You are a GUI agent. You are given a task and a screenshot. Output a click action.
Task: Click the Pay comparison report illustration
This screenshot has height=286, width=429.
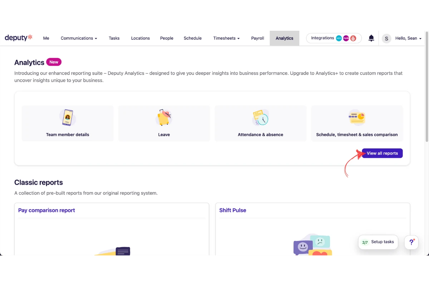click(x=112, y=251)
